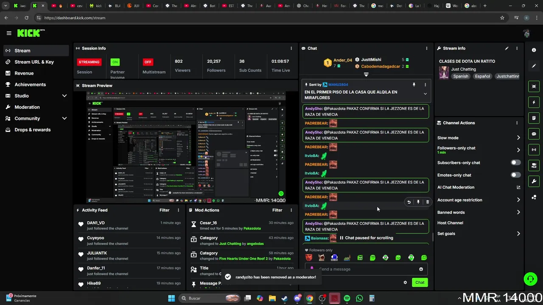Open AI Chat Moderation external link
543x305 pixels.
click(x=518, y=187)
